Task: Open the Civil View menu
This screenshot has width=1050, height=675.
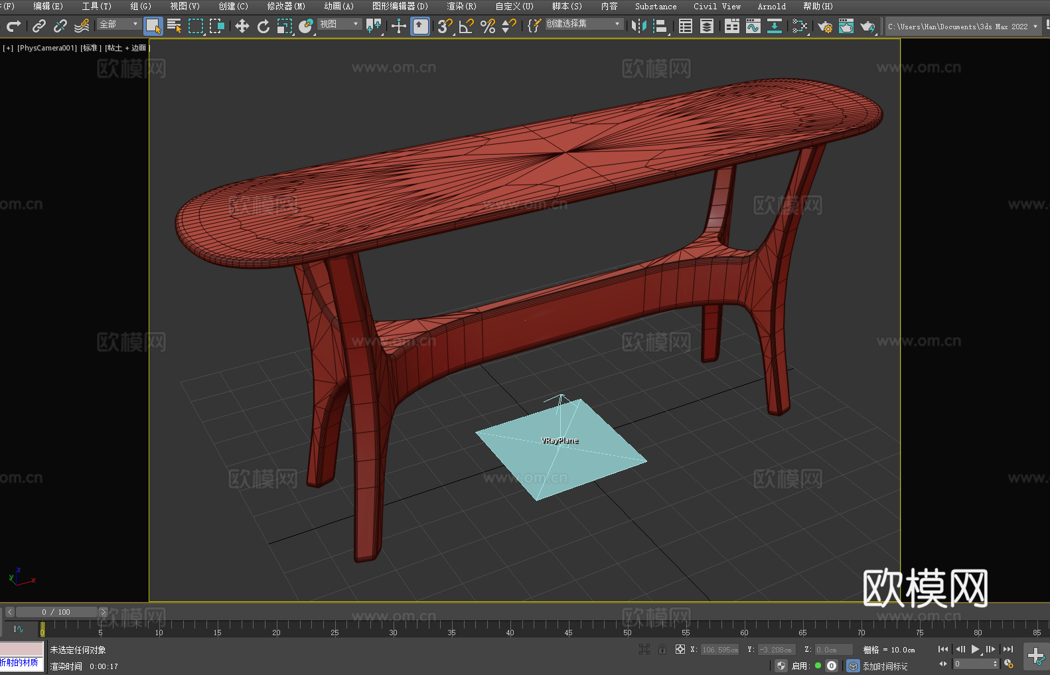Action: (x=717, y=6)
